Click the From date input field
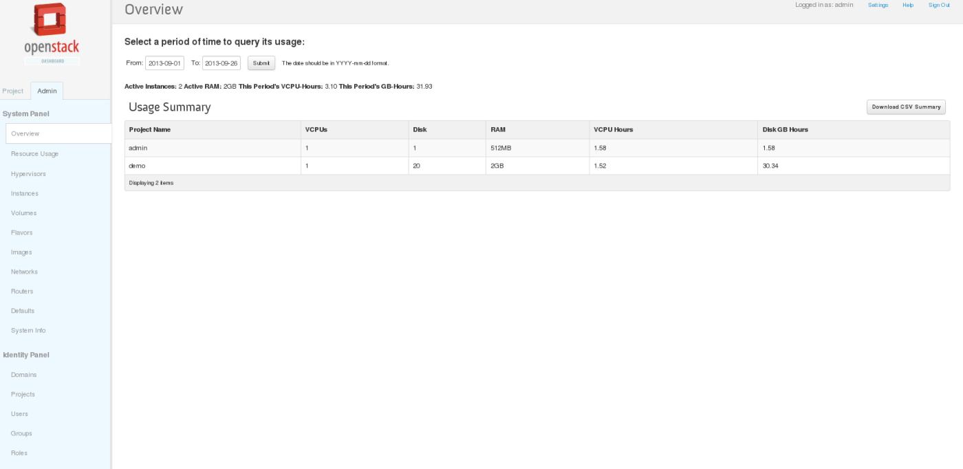 [x=164, y=63]
